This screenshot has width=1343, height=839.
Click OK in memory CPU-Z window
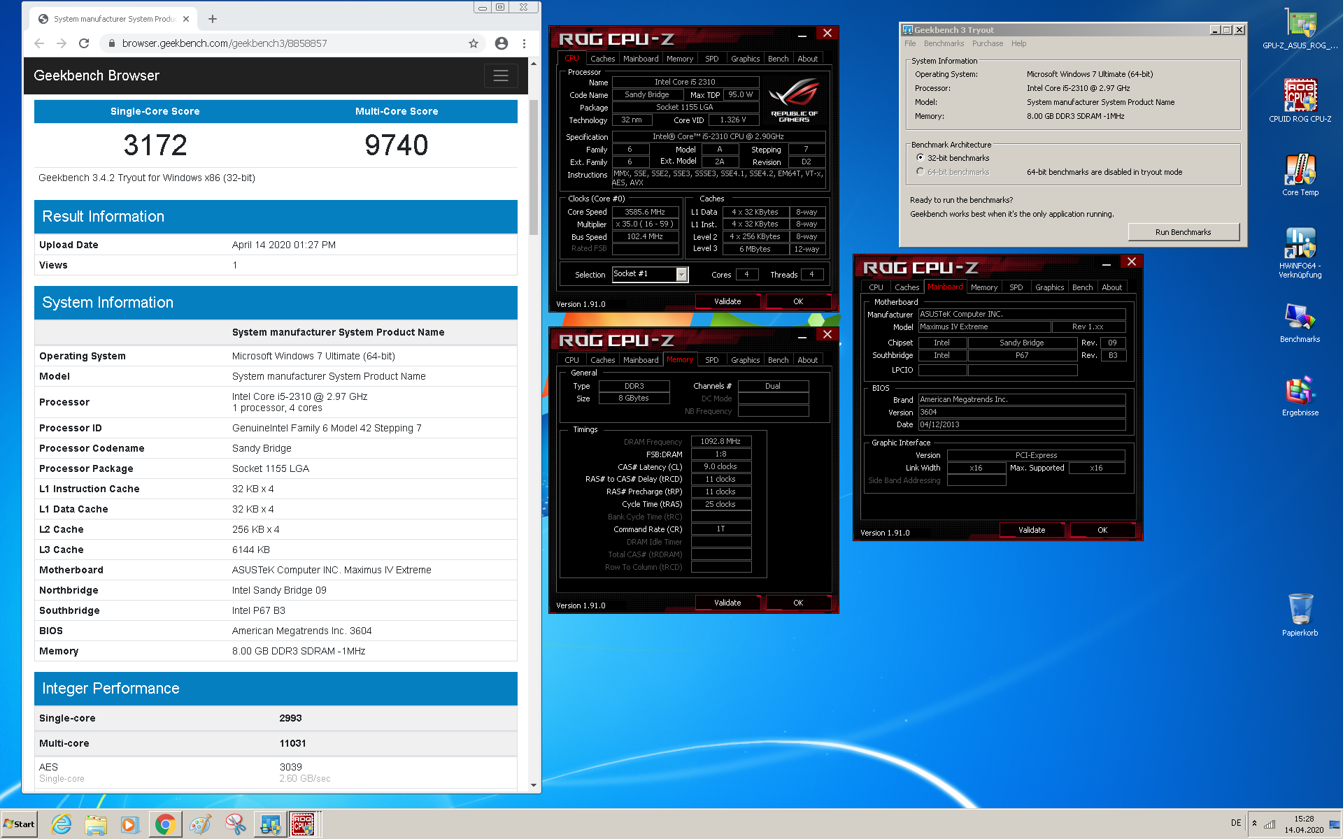tap(798, 603)
